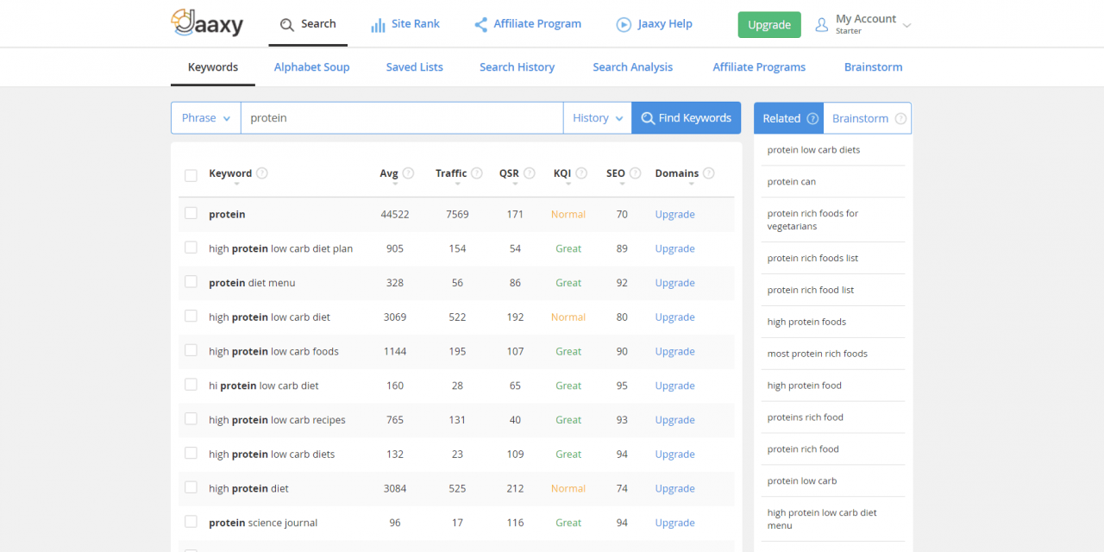Open the History dropdown
This screenshot has height=552, width=1104.
(x=597, y=117)
